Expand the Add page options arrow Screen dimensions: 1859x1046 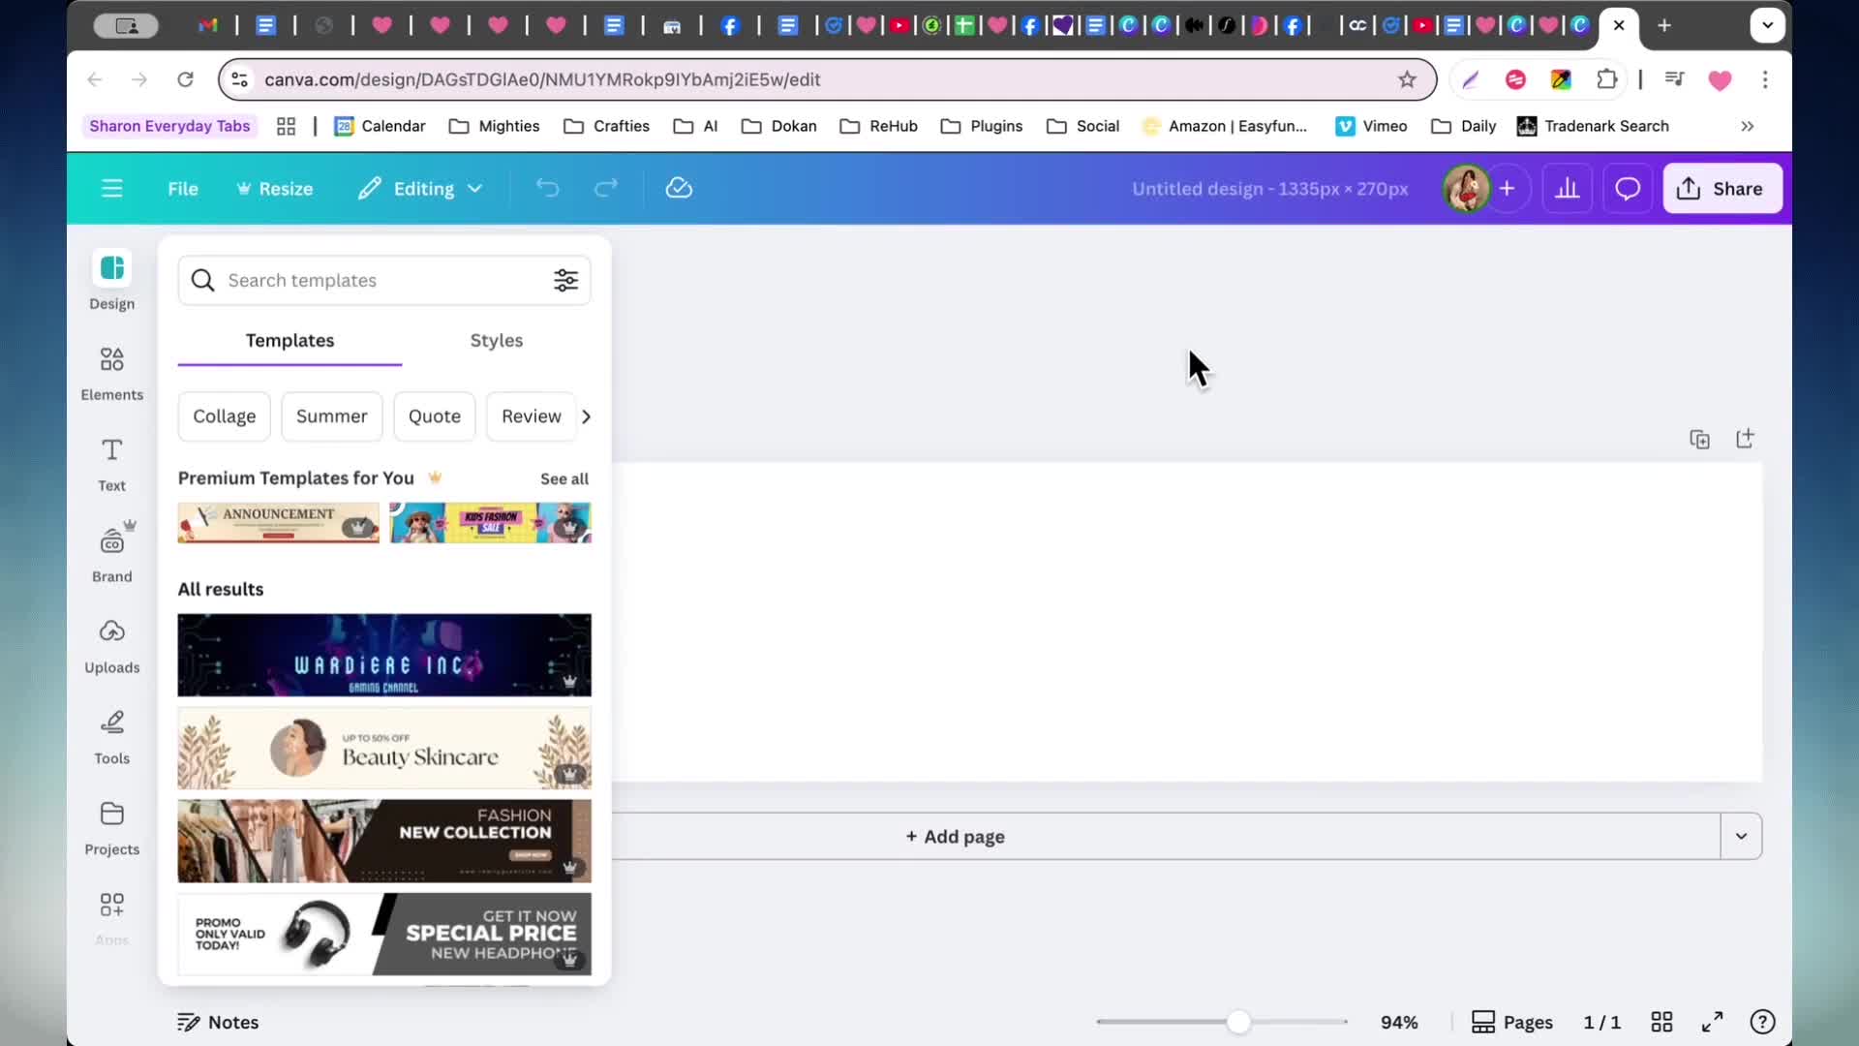click(1741, 836)
